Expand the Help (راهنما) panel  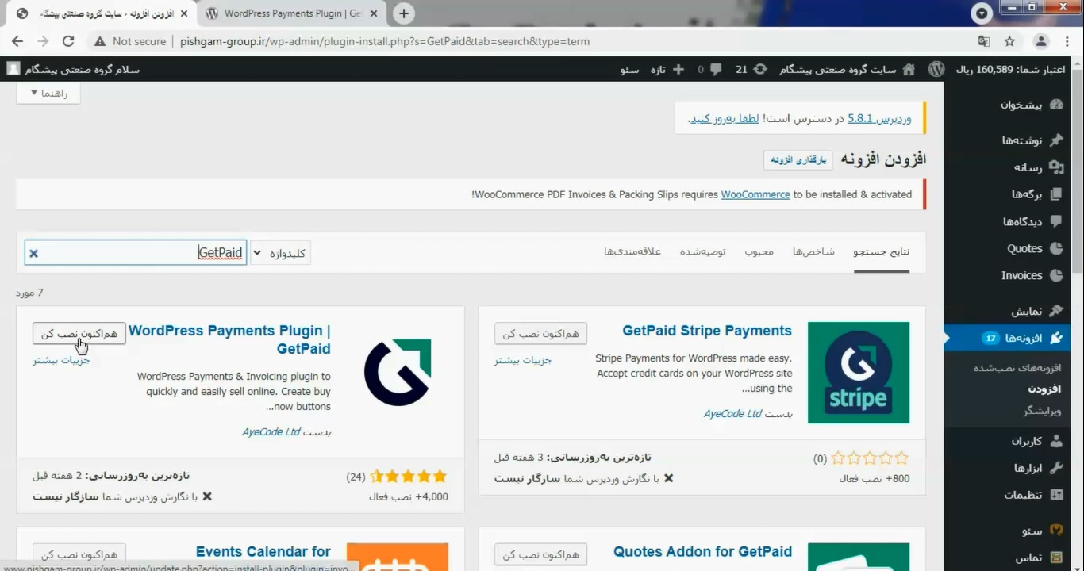coord(48,93)
